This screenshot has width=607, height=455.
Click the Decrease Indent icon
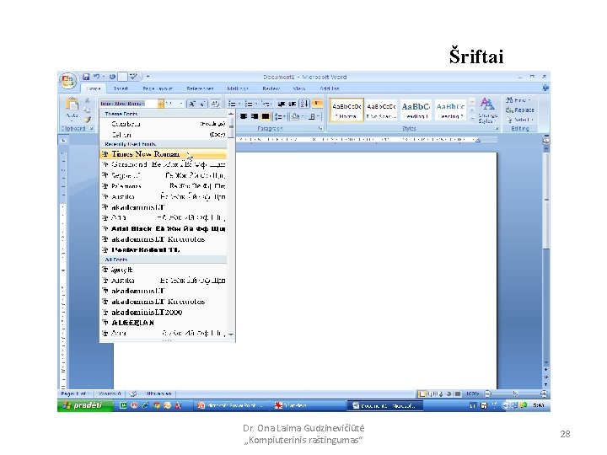pos(282,104)
